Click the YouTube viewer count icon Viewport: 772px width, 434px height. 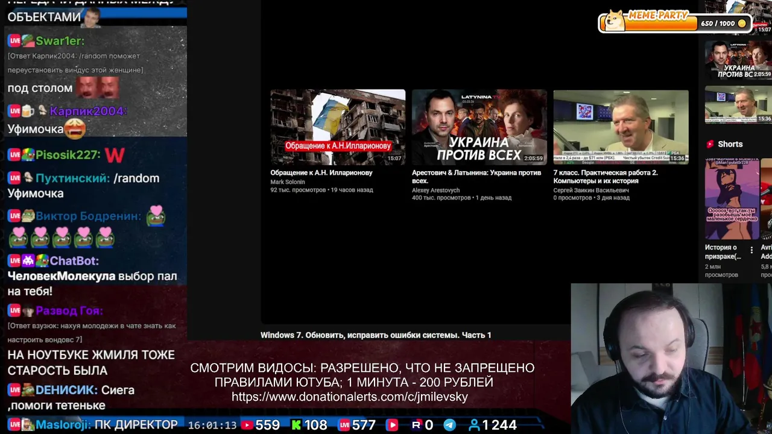point(247,425)
